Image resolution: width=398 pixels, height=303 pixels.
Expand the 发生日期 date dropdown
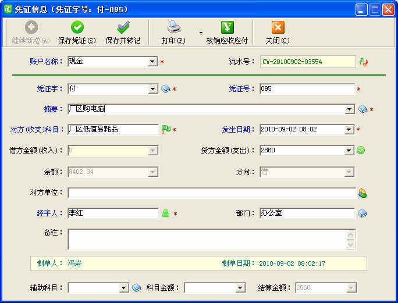349,130
